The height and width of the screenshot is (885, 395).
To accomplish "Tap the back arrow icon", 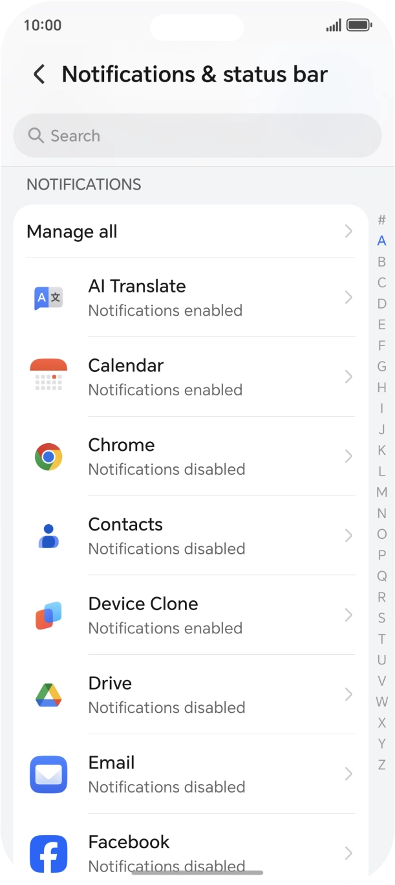I will pos(39,74).
